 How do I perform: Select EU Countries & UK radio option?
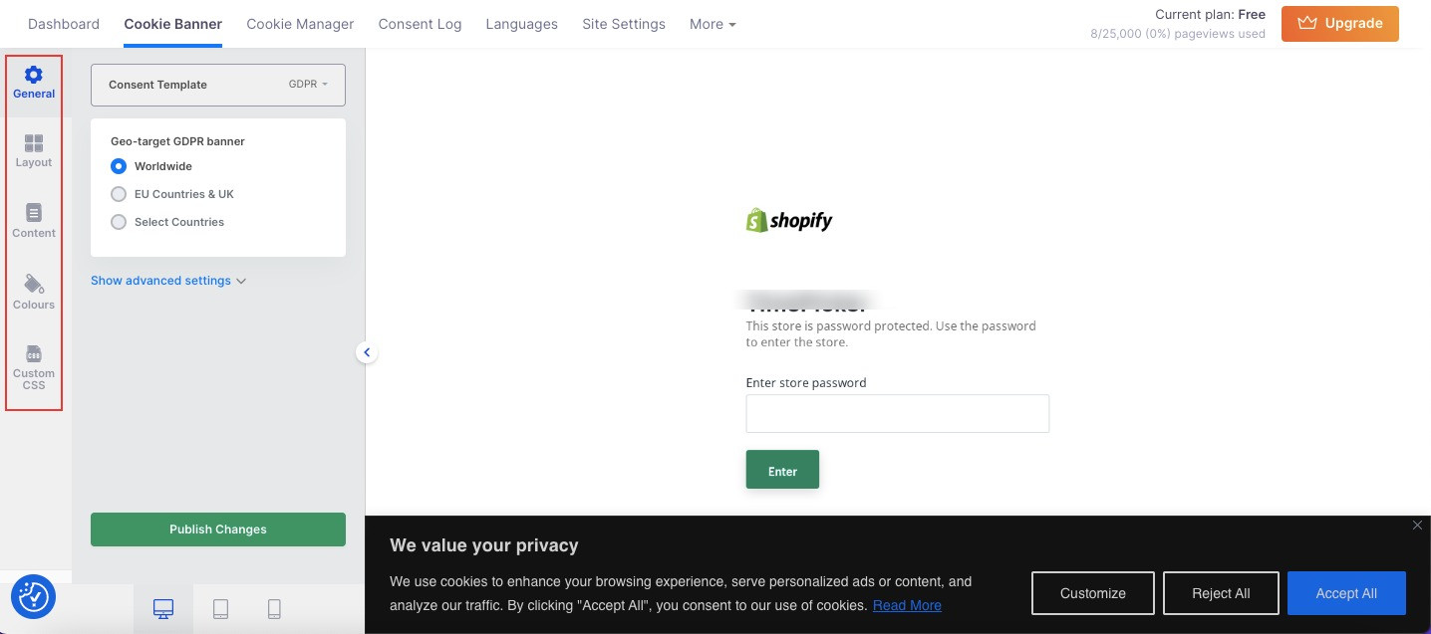tap(119, 194)
